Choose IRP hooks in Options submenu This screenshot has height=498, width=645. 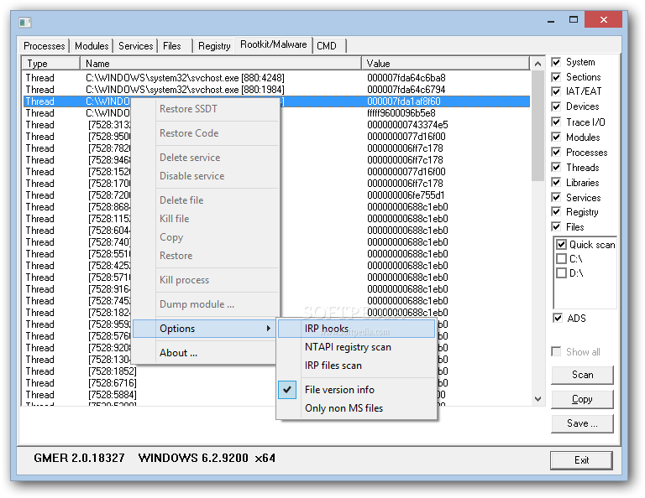tap(356, 329)
